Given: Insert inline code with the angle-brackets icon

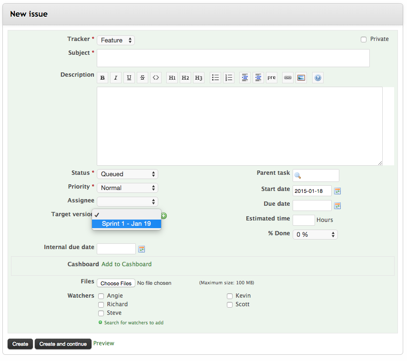Looking at the screenshot, I should pos(156,78).
